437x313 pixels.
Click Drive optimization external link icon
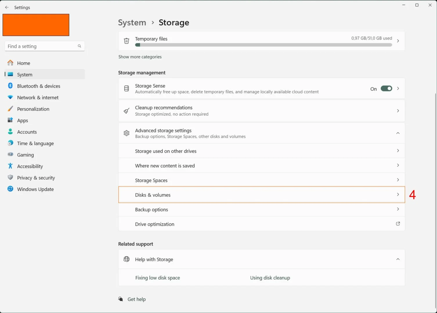pyautogui.click(x=398, y=224)
